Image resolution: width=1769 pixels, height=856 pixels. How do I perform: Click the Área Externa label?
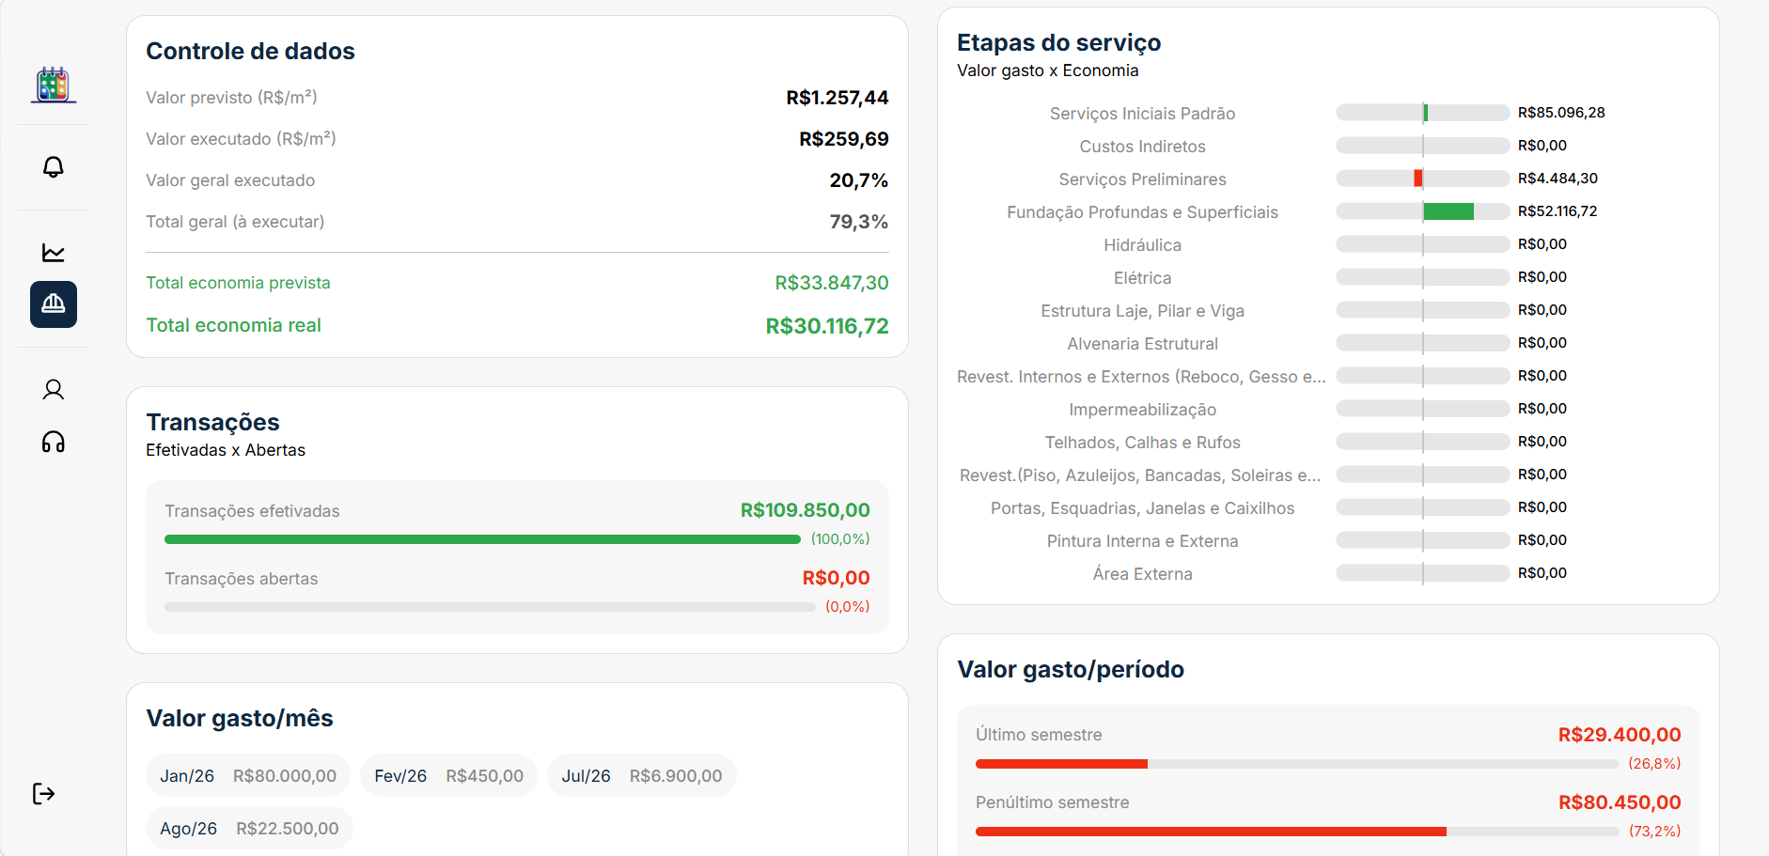1142,574
